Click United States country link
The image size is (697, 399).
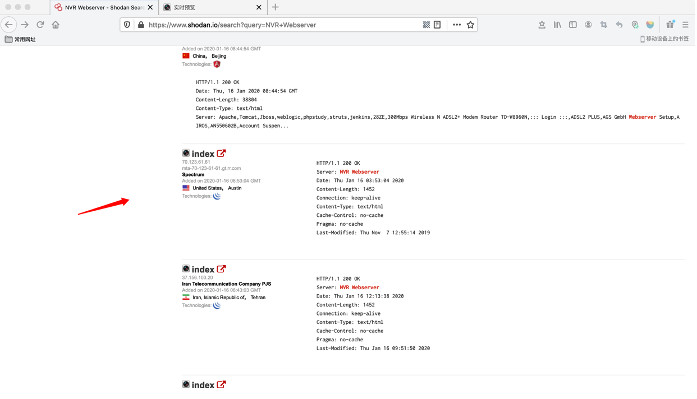tap(208, 188)
